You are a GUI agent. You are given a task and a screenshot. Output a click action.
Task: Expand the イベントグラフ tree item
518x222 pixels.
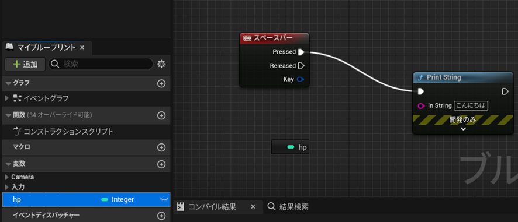point(7,98)
